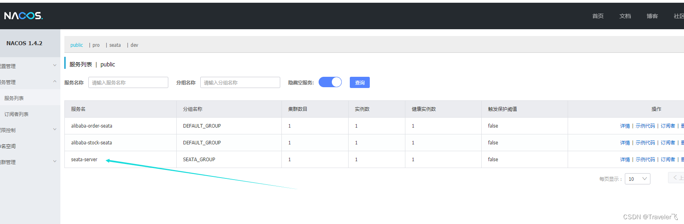Open 示例代码 for alibaba-stock-seata

[645, 142]
